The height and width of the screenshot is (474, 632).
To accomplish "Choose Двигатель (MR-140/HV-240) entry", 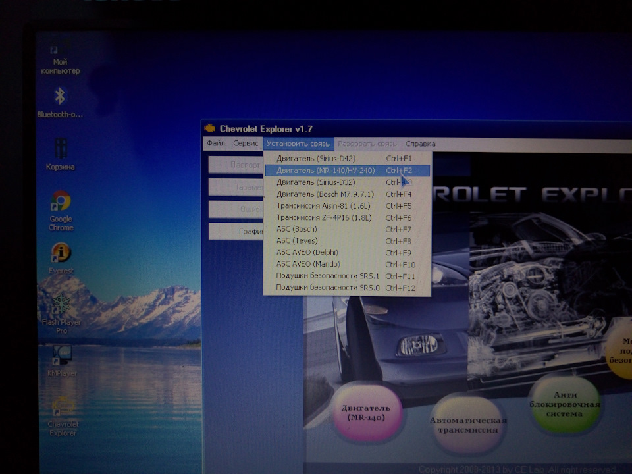I will coord(347,171).
